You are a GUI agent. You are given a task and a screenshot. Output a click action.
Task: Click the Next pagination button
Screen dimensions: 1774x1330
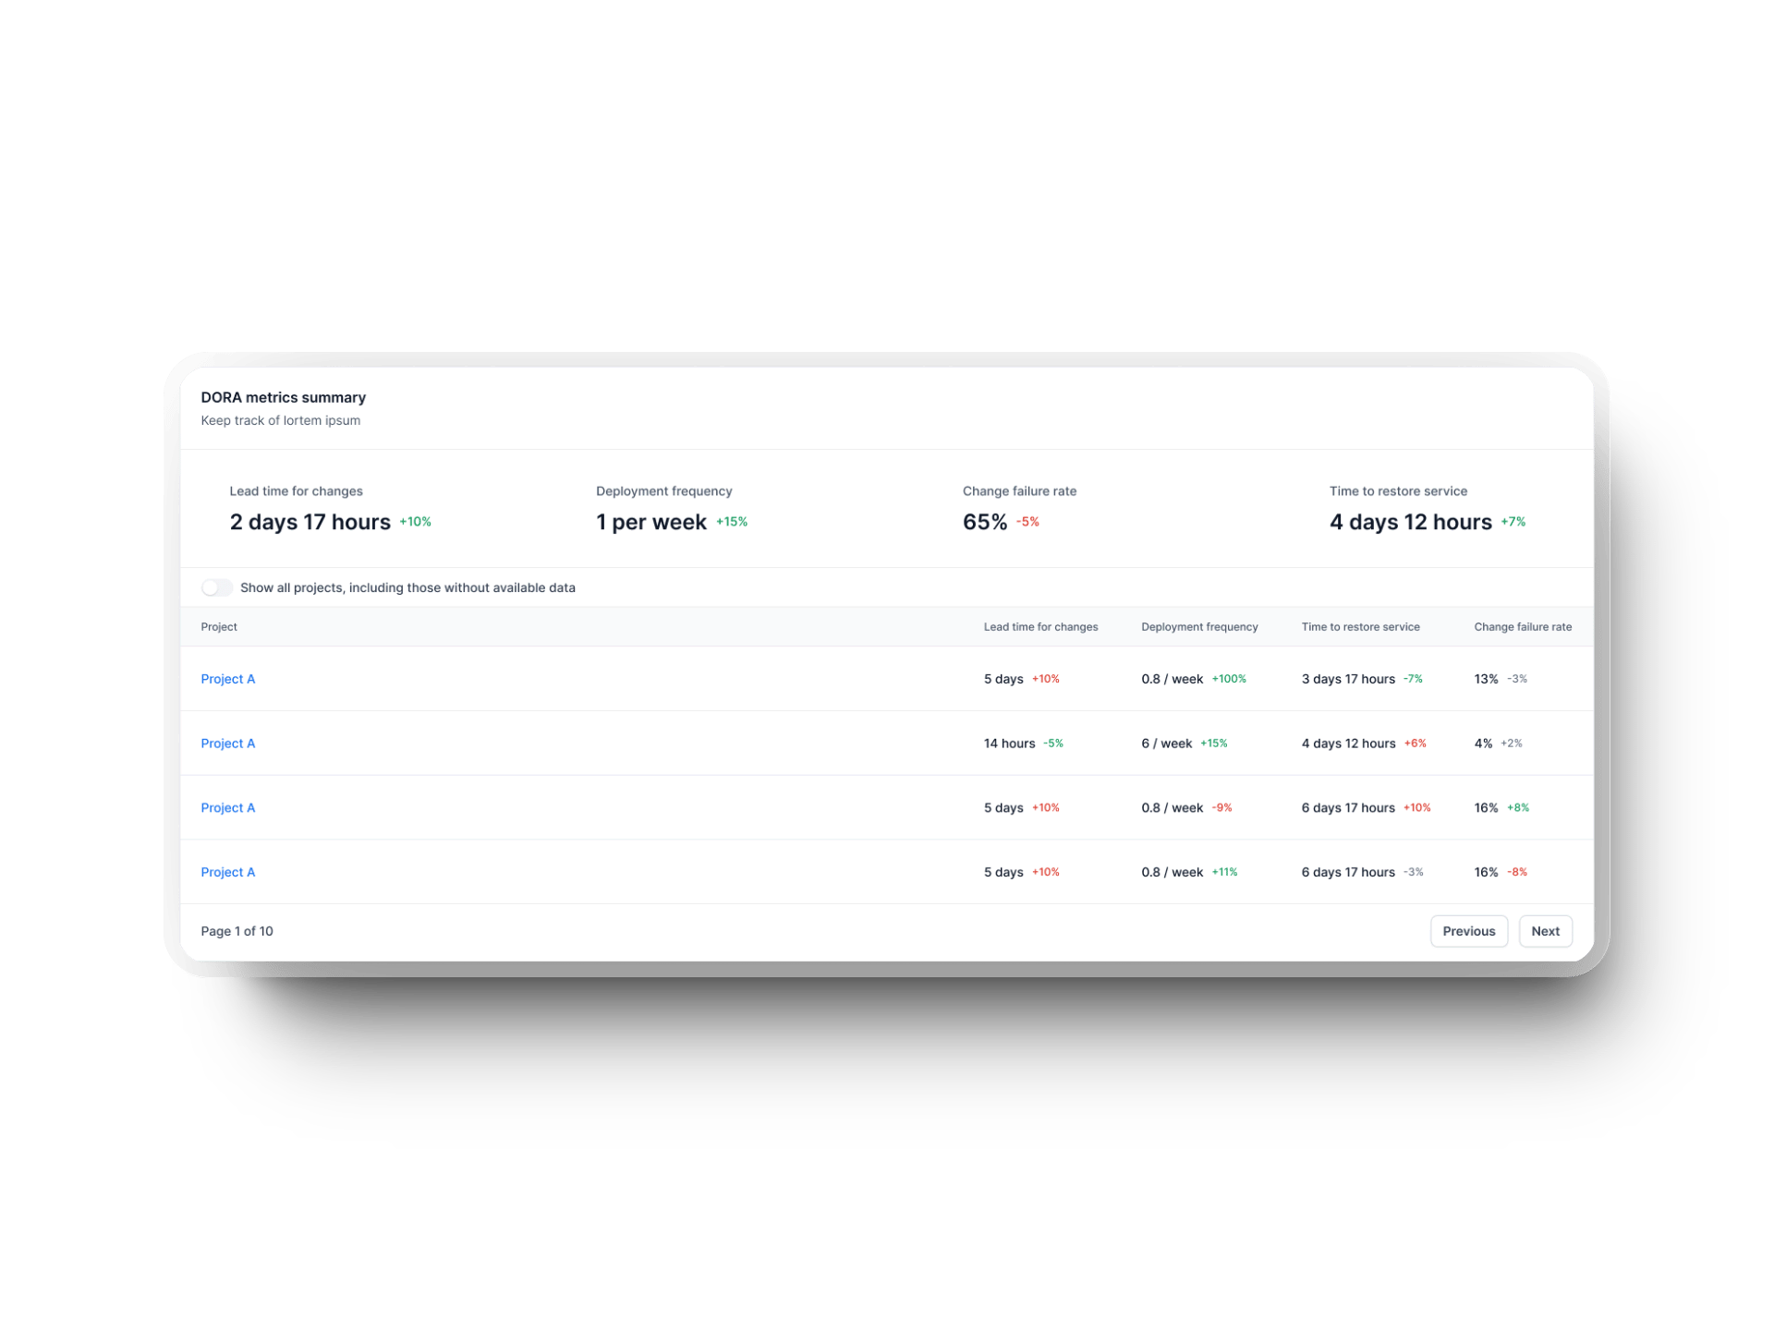click(1545, 931)
